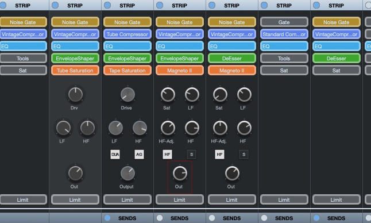Toggle STRIP power above Tube Saturation channel
This screenshot has height=223, width=371.
tap(55, 5)
